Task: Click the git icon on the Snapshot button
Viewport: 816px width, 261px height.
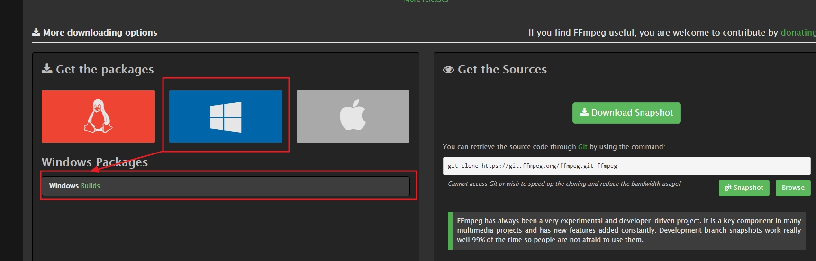Action: 728,188
